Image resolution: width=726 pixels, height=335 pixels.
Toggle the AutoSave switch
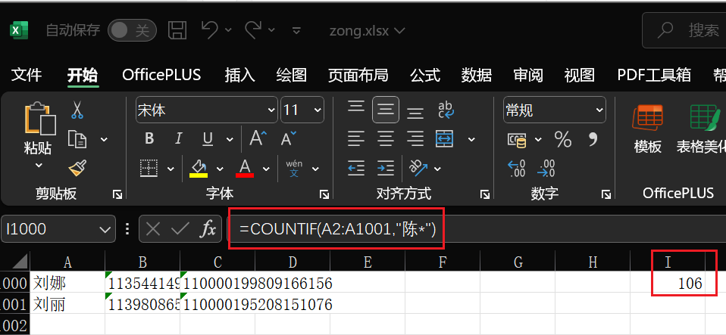(131, 30)
